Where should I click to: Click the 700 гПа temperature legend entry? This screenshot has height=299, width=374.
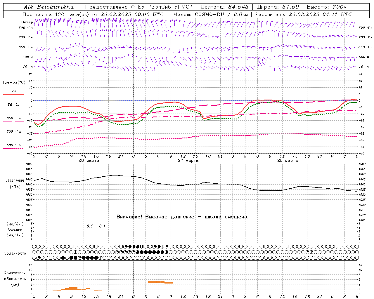point(13,131)
